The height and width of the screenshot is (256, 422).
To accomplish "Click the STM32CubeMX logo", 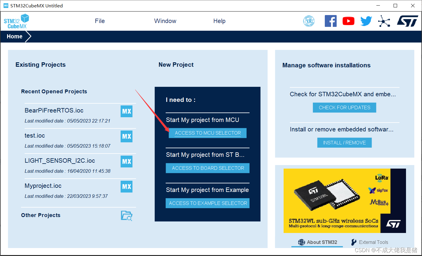I will click(16, 21).
